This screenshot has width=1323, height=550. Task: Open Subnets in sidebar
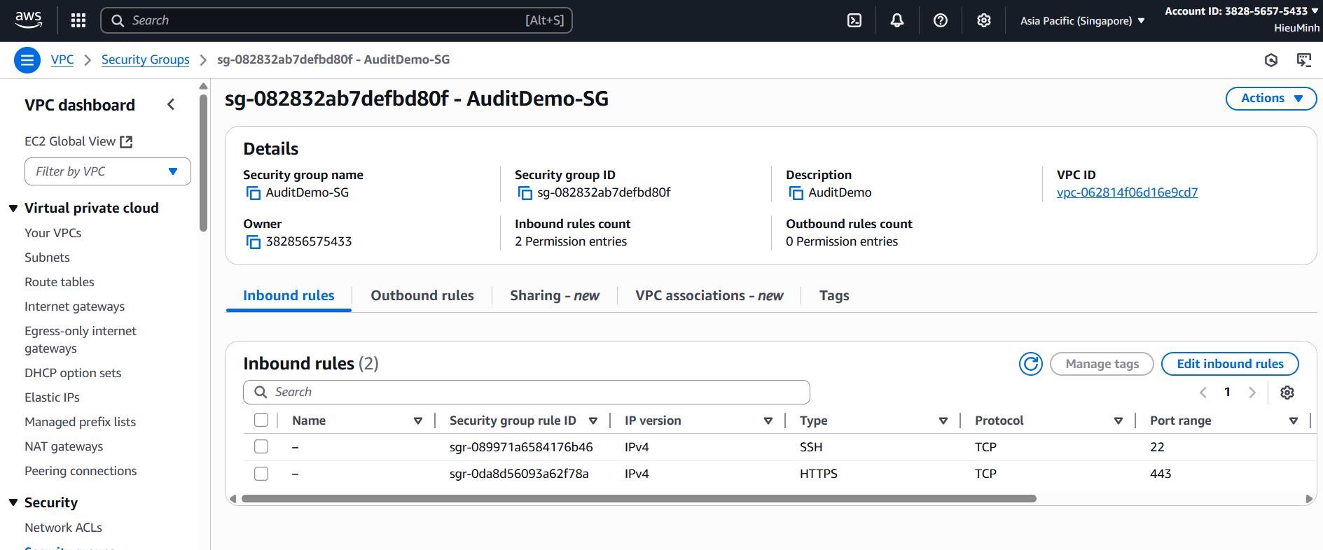47,258
